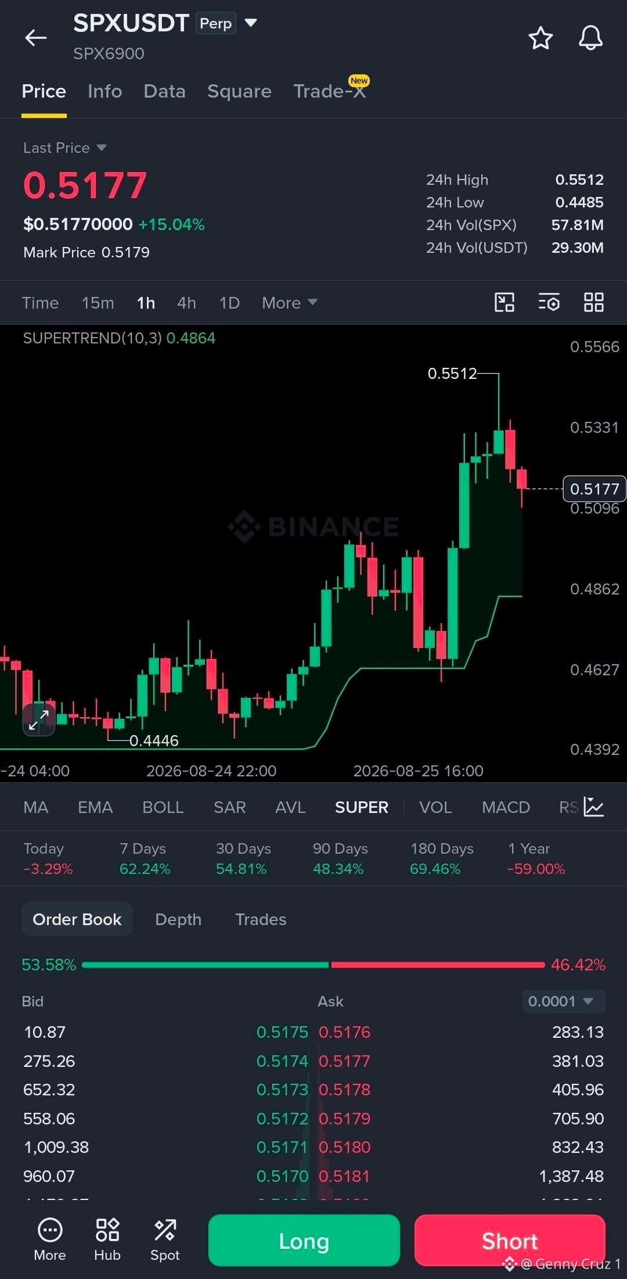Image resolution: width=627 pixels, height=1279 pixels.
Task: Select the 15m chart interval
Action: (98, 302)
